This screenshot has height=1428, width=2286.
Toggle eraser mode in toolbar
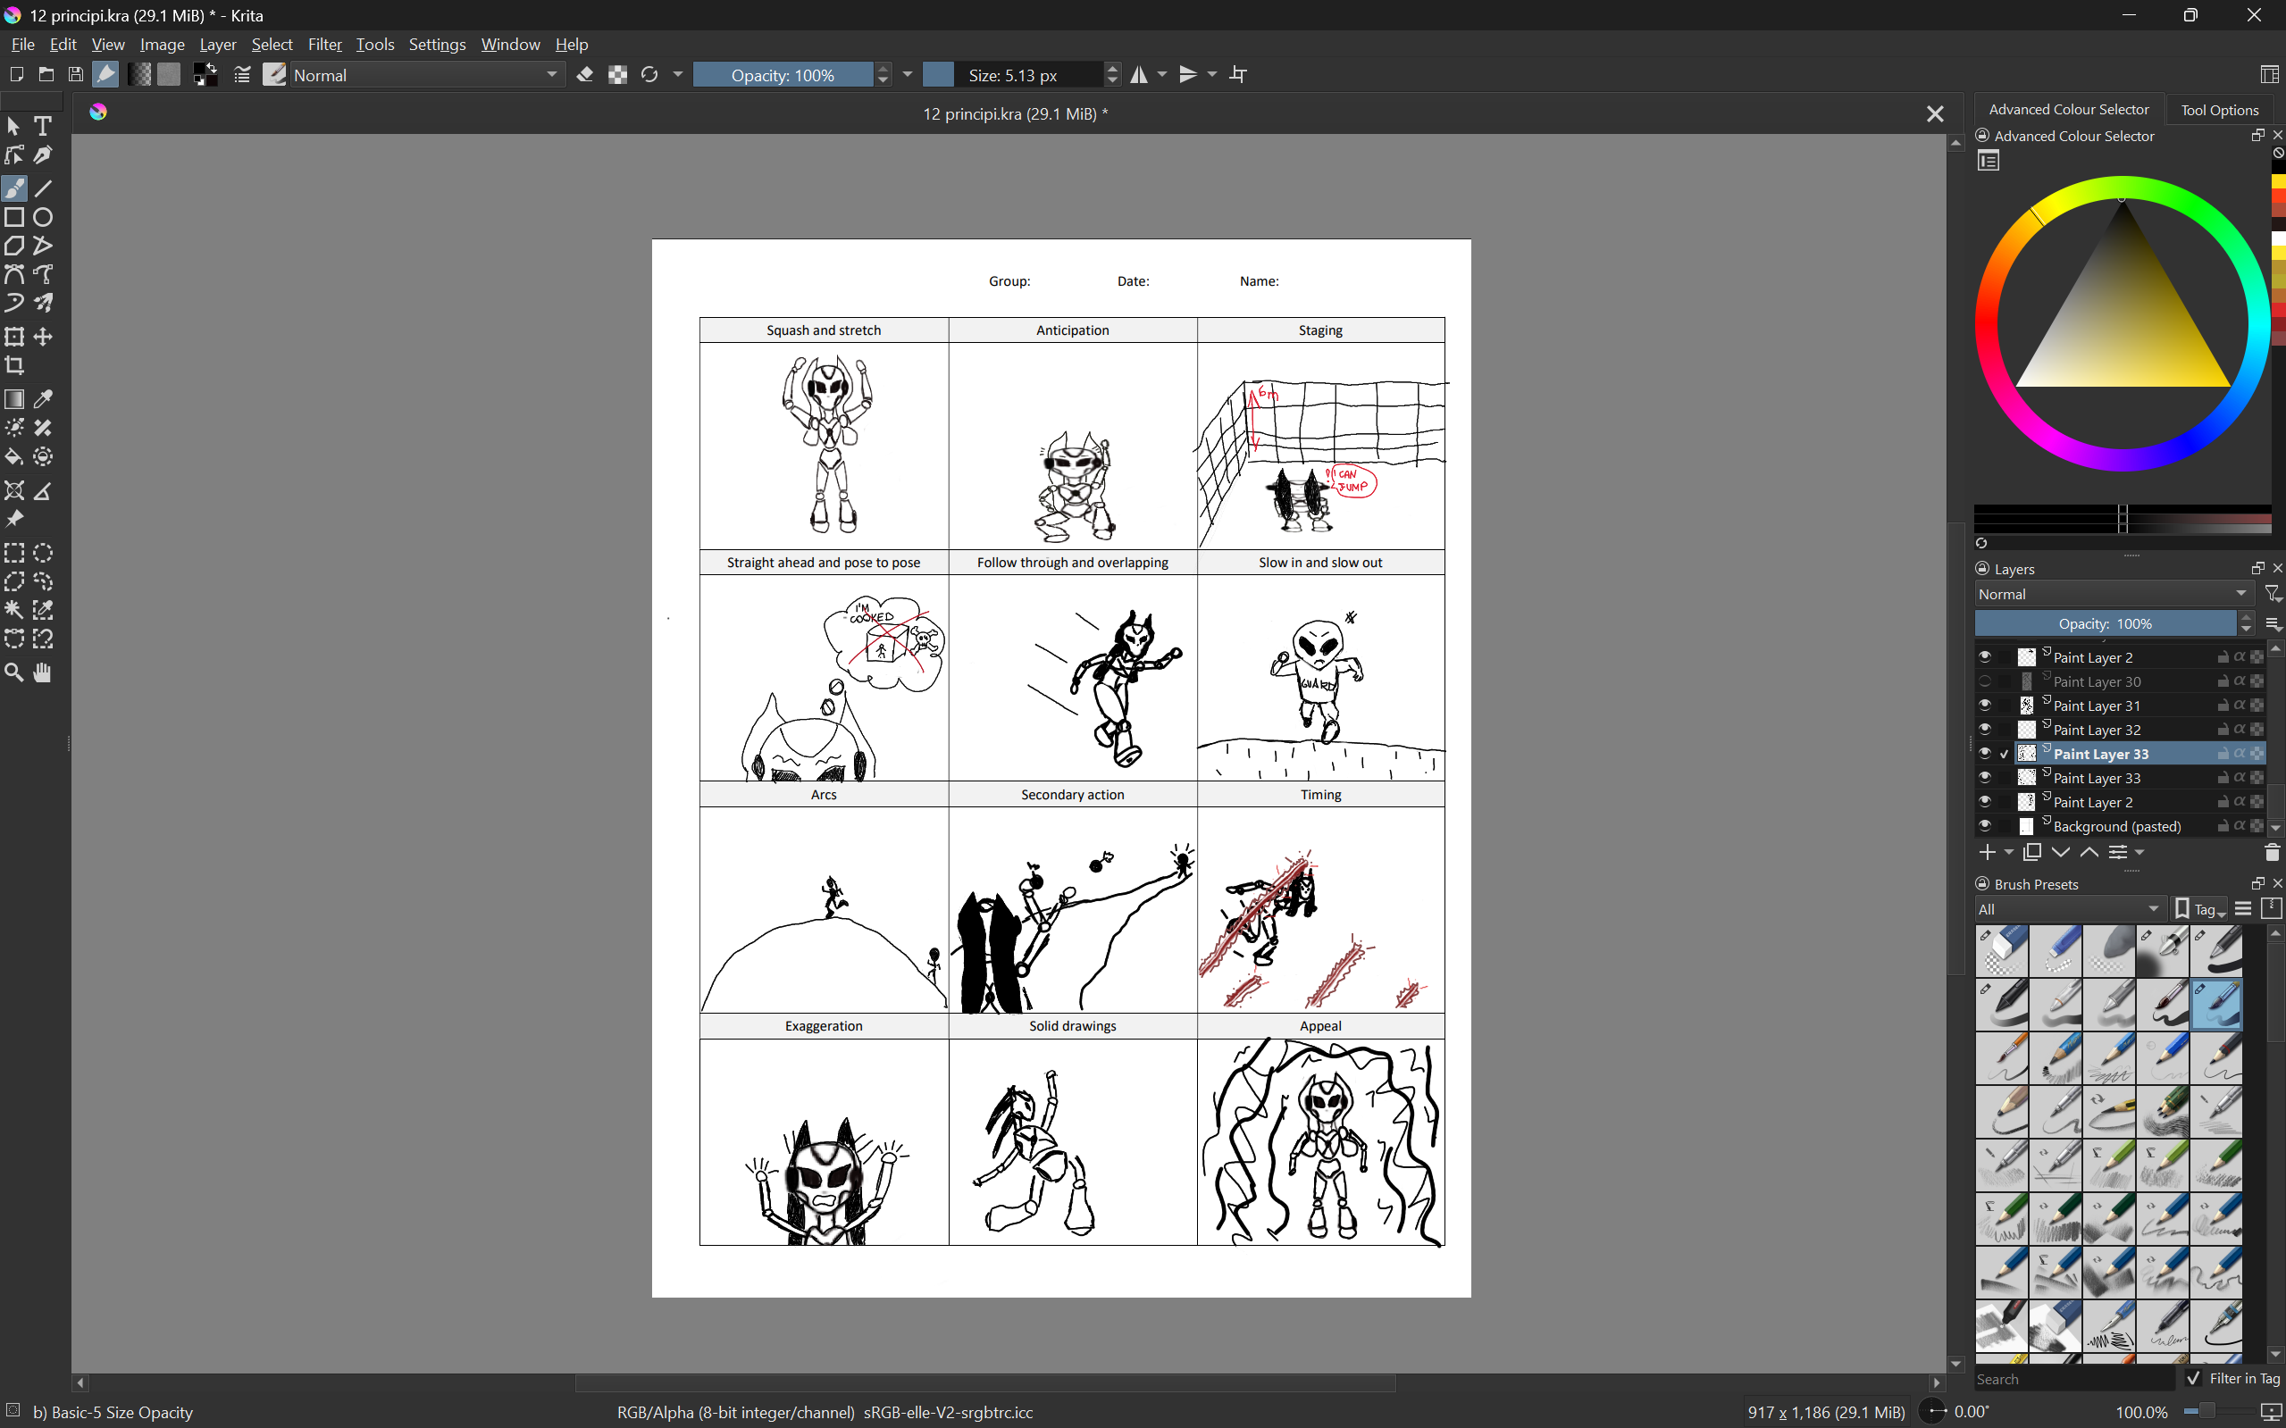pyautogui.click(x=585, y=75)
